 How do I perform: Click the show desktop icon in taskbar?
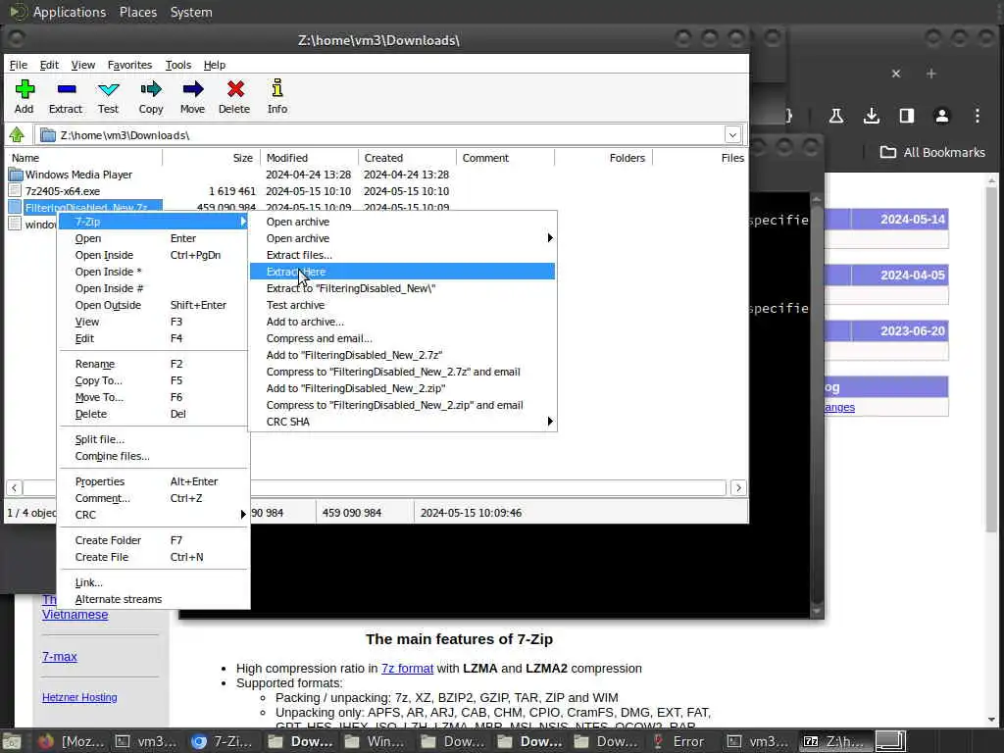pos(890,741)
